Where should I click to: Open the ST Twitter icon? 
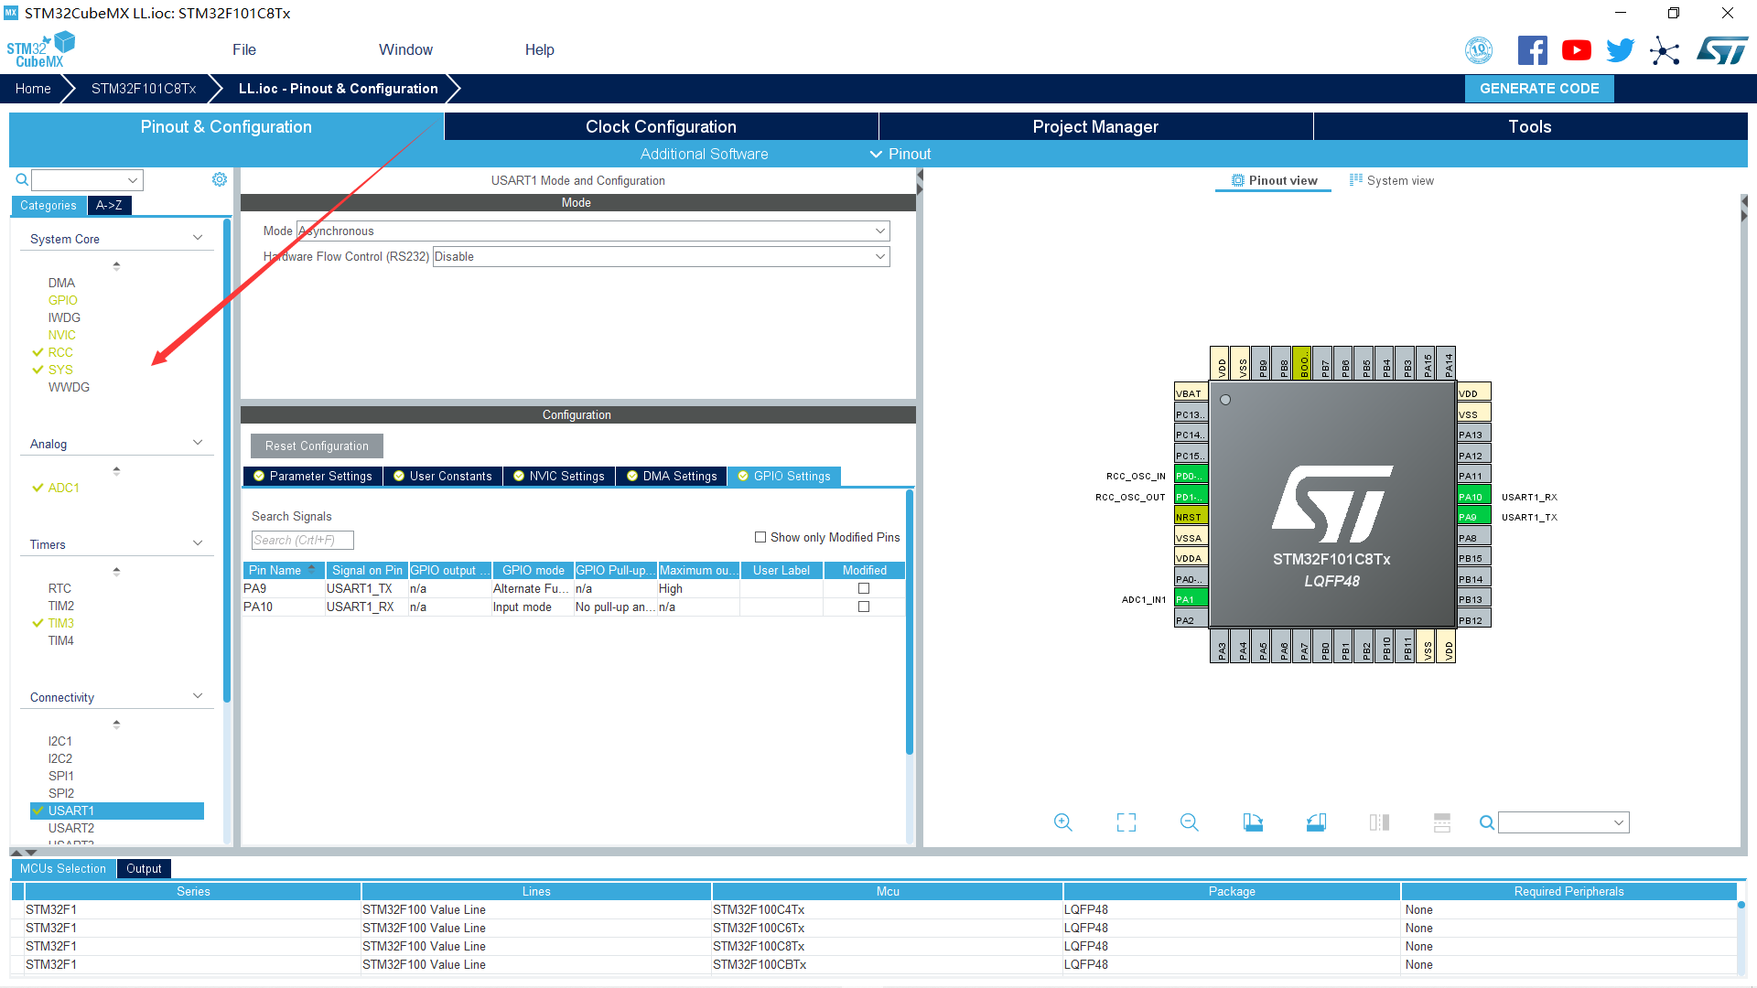(x=1620, y=50)
